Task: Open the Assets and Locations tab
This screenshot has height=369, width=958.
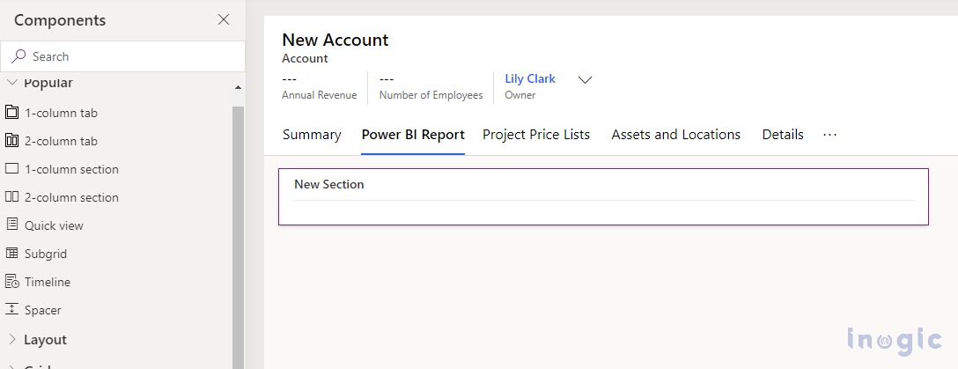Action: [x=675, y=135]
